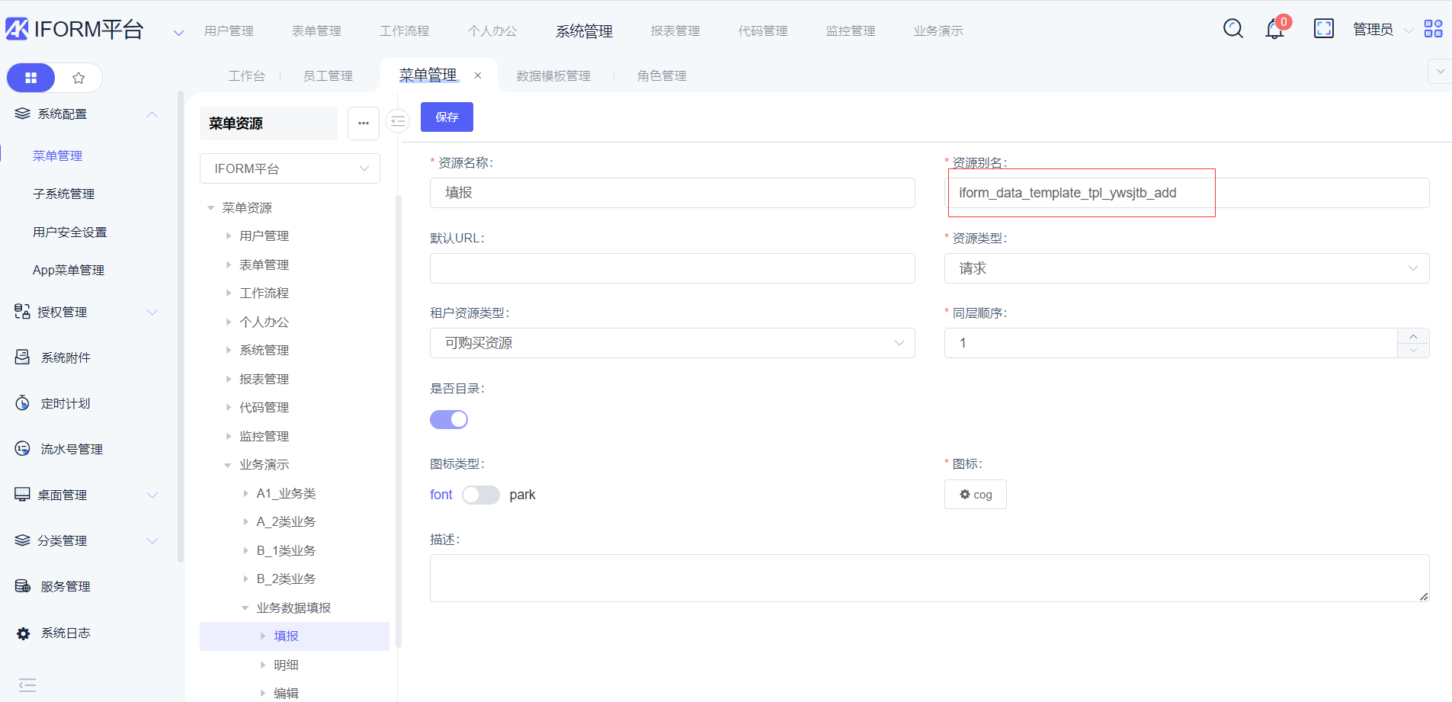Expand the IFORM平台 subsystem selector
The width and height of the screenshot is (1452, 702).
point(290,168)
